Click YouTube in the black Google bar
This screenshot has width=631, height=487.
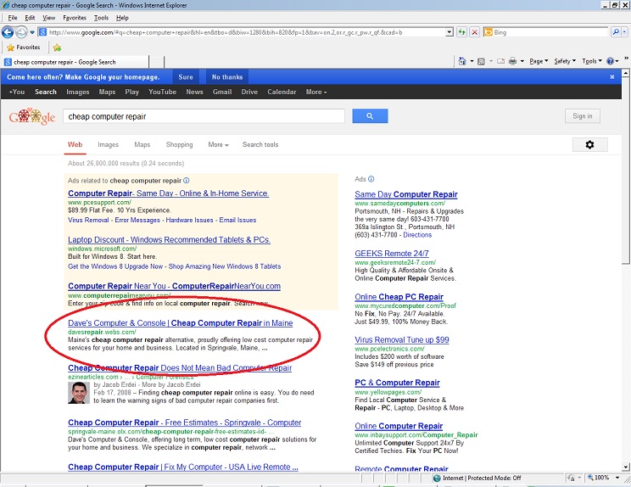162,92
